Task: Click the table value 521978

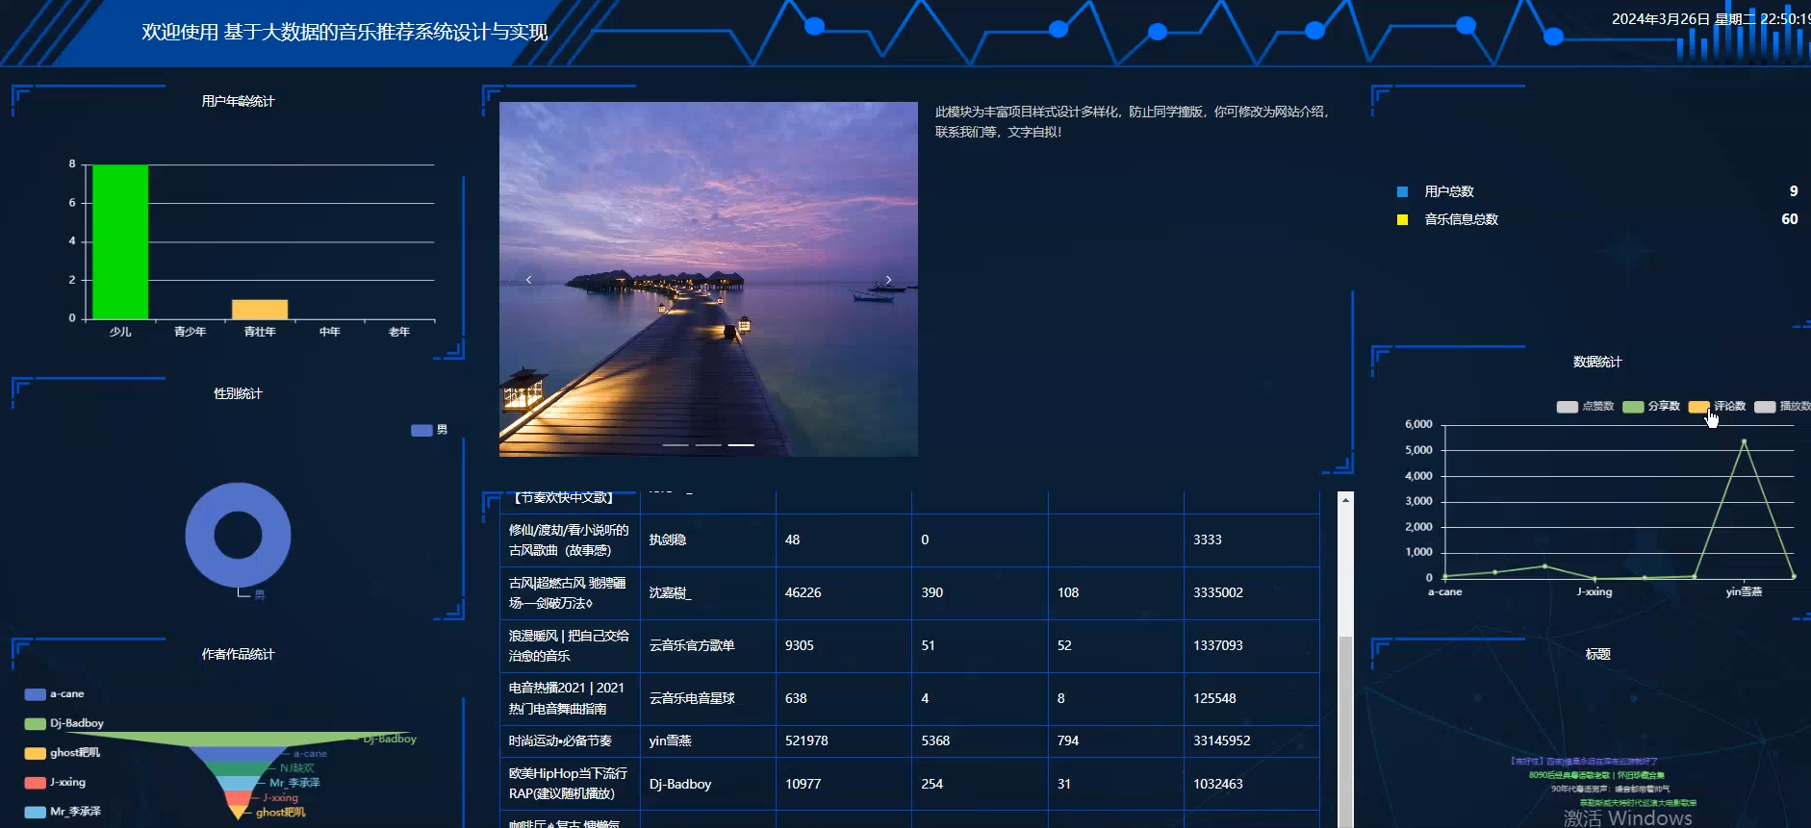Action: pos(806,740)
